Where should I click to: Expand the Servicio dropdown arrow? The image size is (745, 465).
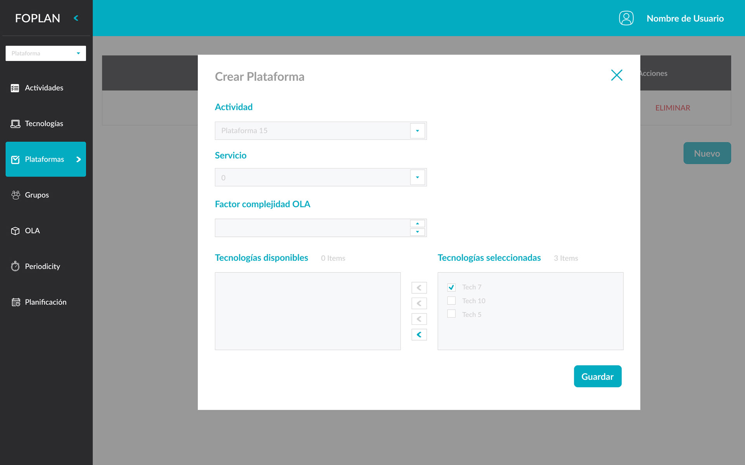pos(417,177)
